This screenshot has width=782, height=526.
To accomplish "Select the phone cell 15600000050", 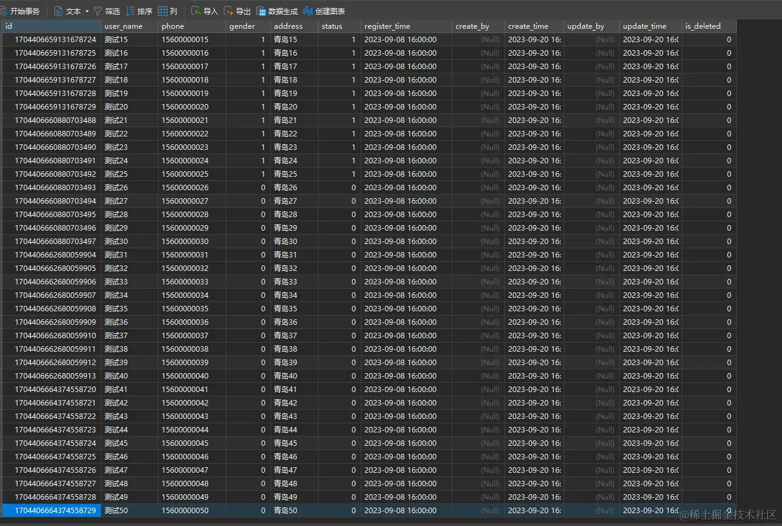I will (x=192, y=511).
